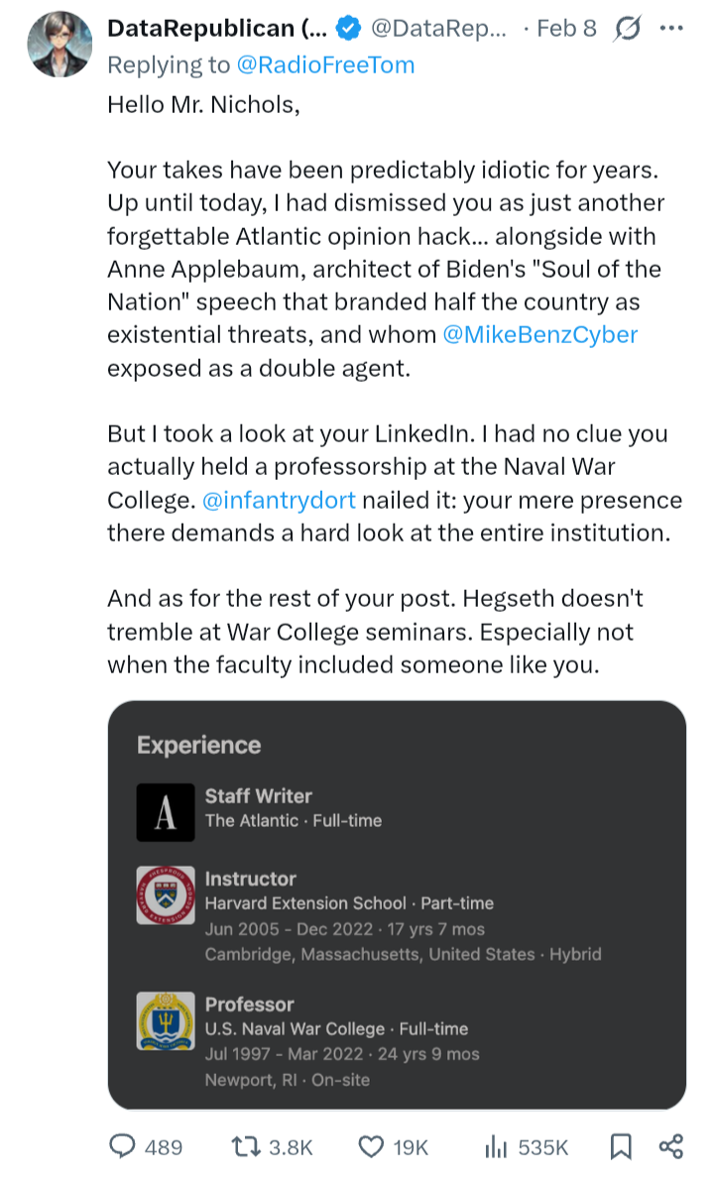Click the Grok icon beside the date
Viewport: 714px width, 1182px height.
pos(628,29)
